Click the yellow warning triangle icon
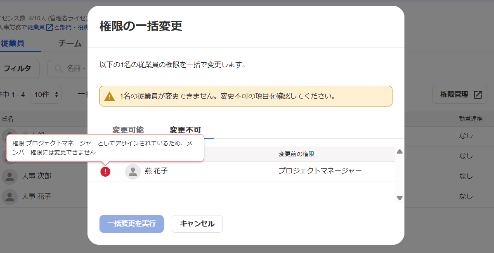Screen dimensions: 494x253 point(110,96)
